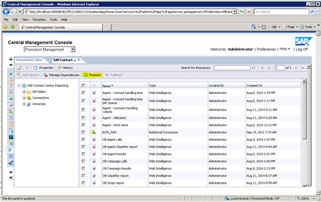
Task: Open Properties from the toolbar
Action: (43, 67)
